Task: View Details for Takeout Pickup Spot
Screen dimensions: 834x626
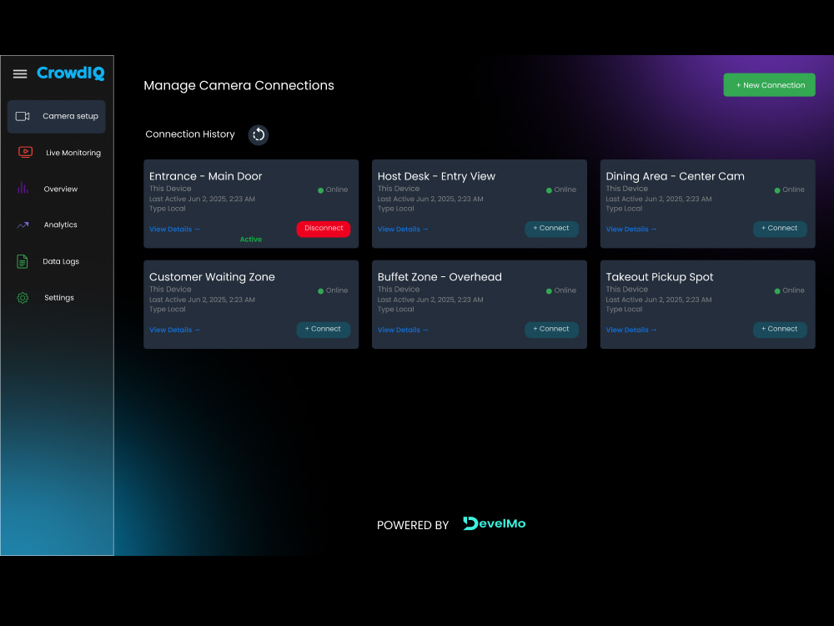Action: point(631,330)
